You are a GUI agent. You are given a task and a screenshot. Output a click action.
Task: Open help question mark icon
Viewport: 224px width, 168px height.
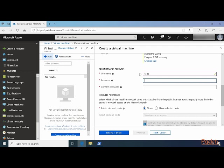coord(177,37)
